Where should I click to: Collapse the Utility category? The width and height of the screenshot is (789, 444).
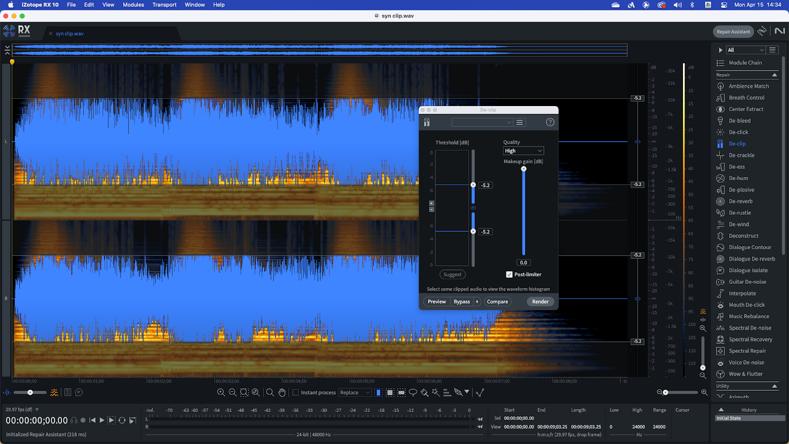point(774,386)
